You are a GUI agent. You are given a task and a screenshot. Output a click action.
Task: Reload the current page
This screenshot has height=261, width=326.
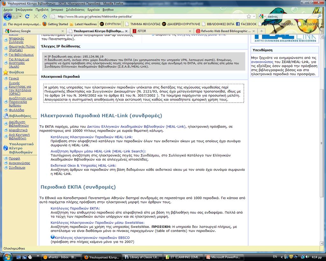27,16
